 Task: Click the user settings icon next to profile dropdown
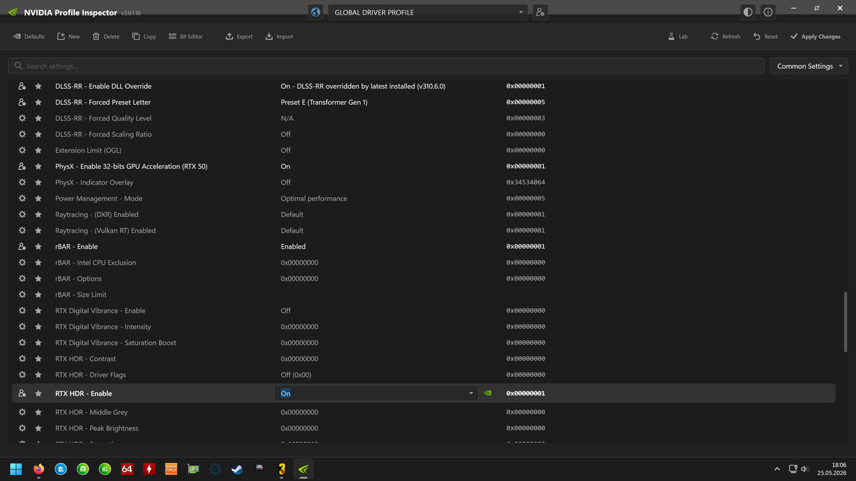(540, 12)
